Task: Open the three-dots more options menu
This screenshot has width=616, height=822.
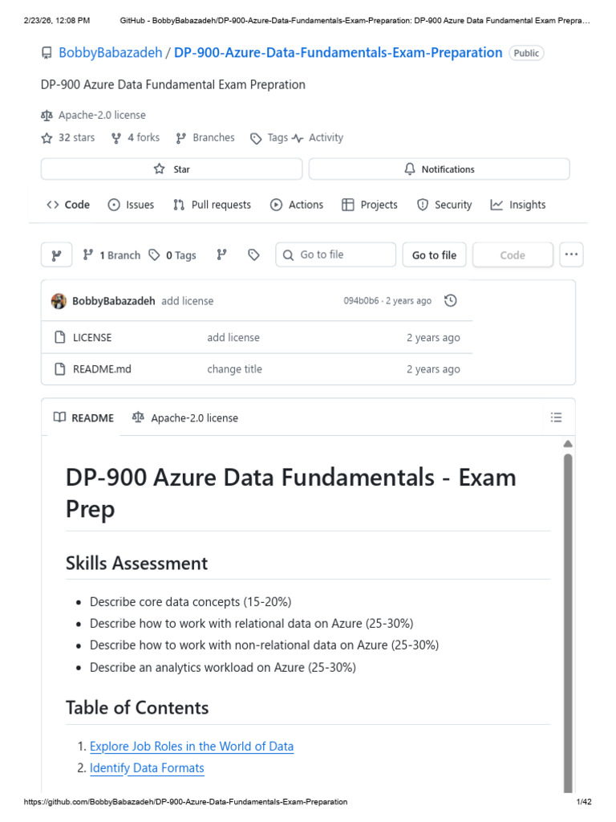Action: coord(571,254)
